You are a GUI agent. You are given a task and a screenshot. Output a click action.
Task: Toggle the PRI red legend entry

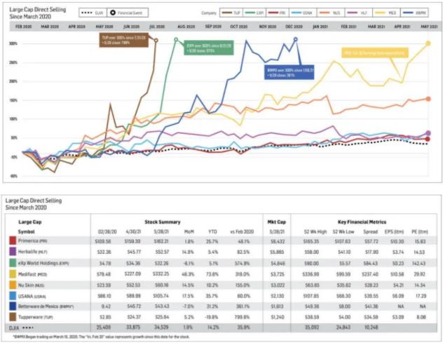coord(277,13)
